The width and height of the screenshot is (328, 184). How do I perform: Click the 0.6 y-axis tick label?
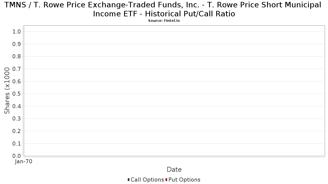pos(17,82)
